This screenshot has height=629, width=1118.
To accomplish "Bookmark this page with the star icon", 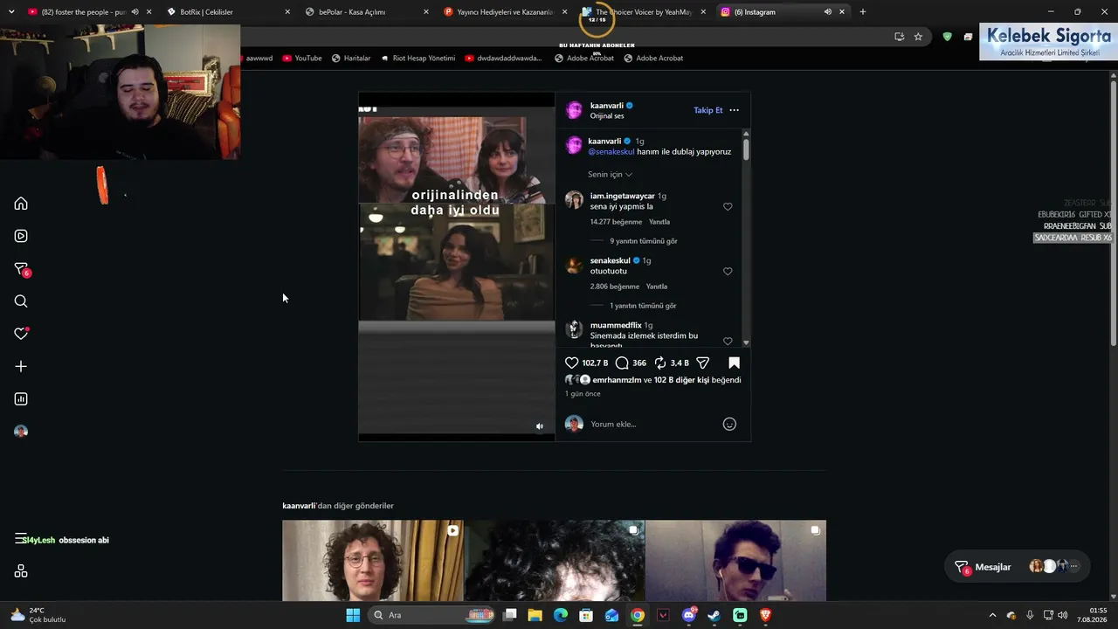I will pos(918,37).
